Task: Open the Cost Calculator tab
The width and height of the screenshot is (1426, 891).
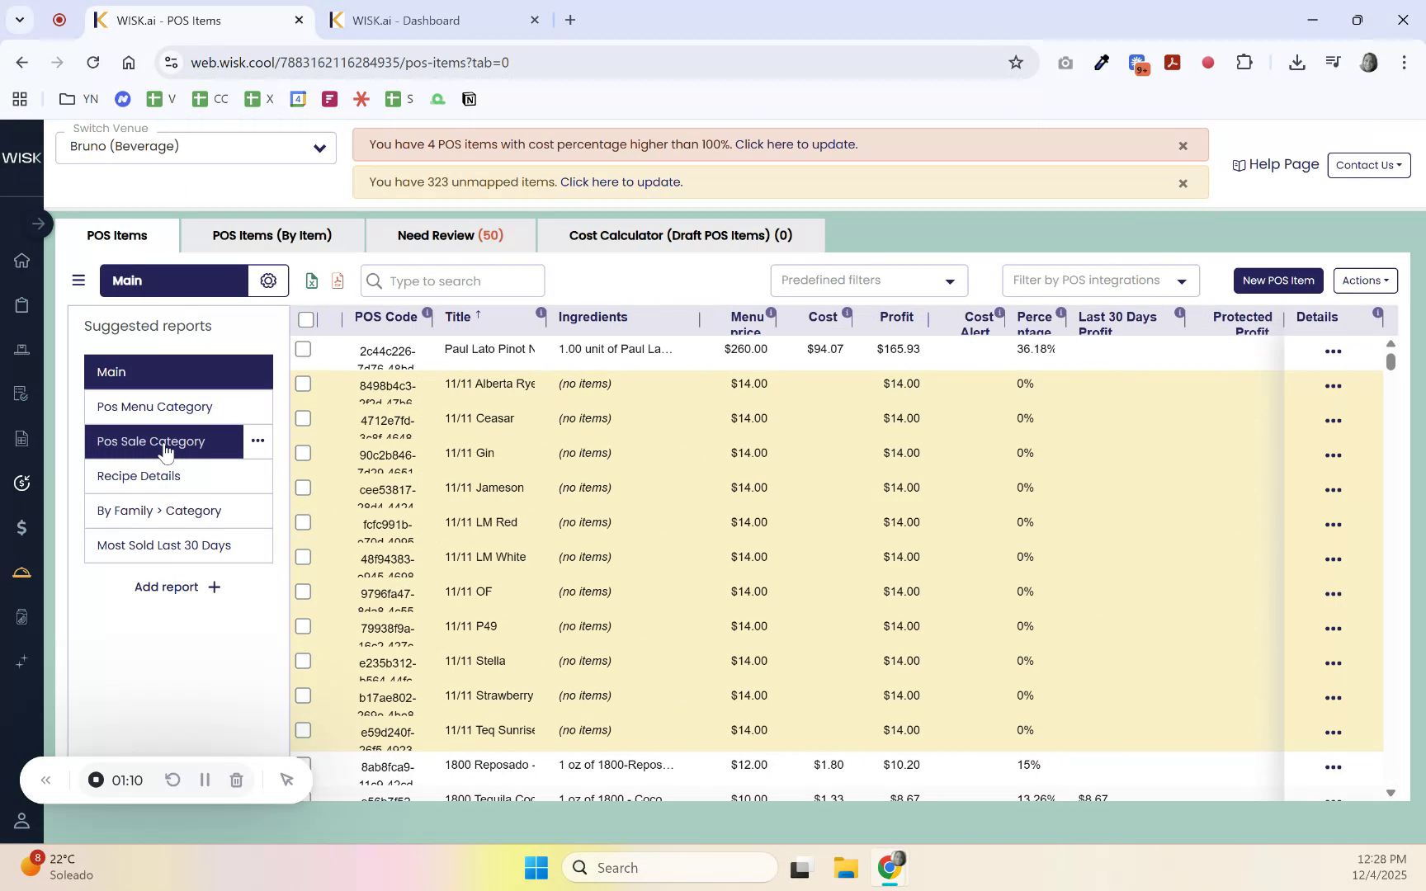Action: pos(680,235)
